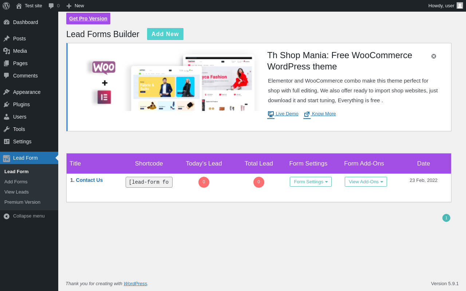This screenshot has height=291, width=466.
Task: Open the Contact Us form link
Action: 89,180
